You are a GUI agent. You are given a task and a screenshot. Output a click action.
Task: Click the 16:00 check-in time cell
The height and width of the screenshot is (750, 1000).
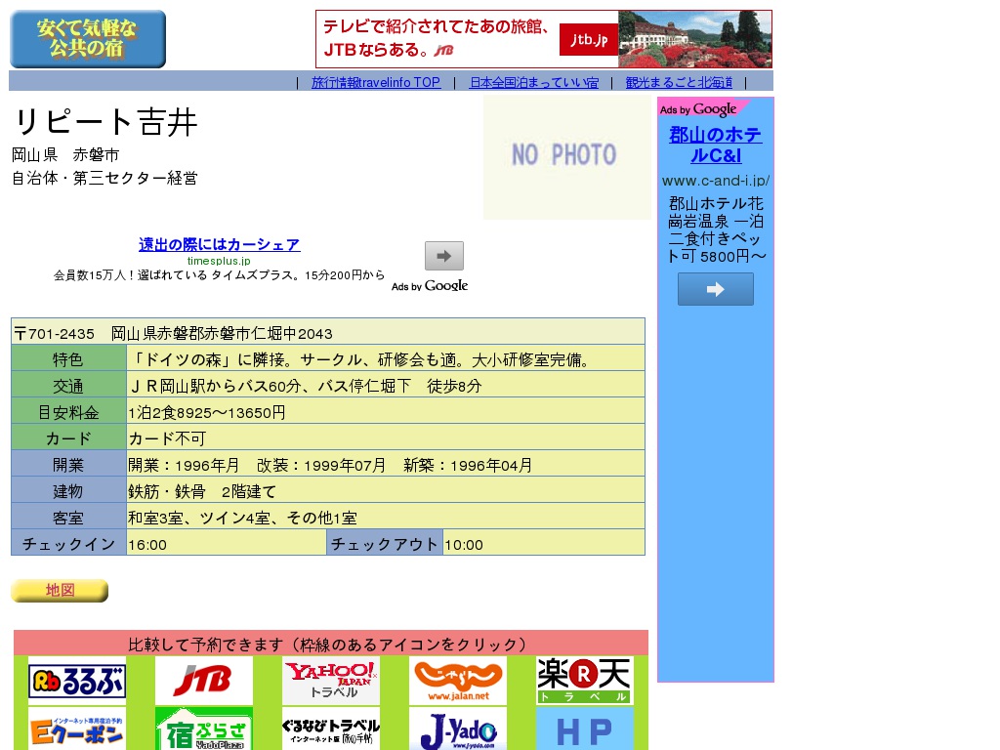coord(227,542)
